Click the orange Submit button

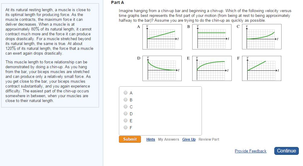[130, 139]
